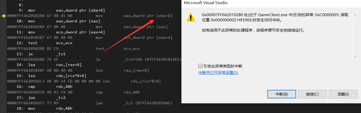This screenshot has width=361, height=113.
Task: Toggle the 引发此异常类型时中断 checkbox
Action: (200, 66)
